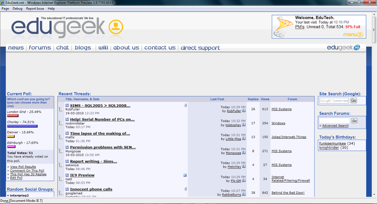Screen dimensions: 377x204
Task: Open the chat section
Action: (x=63, y=48)
